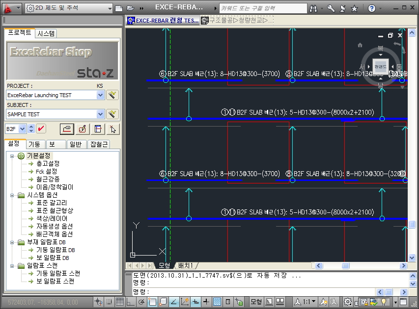Toggle 3D Object Snap in status bar
Screen dimensions: 419x309
click(163, 302)
